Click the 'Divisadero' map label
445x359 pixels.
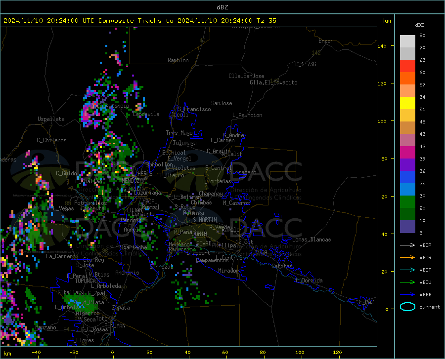point(241,172)
